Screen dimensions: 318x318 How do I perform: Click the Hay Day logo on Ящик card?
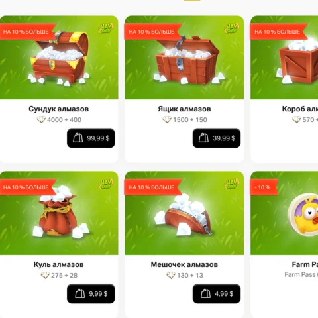click(x=232, y=28)
